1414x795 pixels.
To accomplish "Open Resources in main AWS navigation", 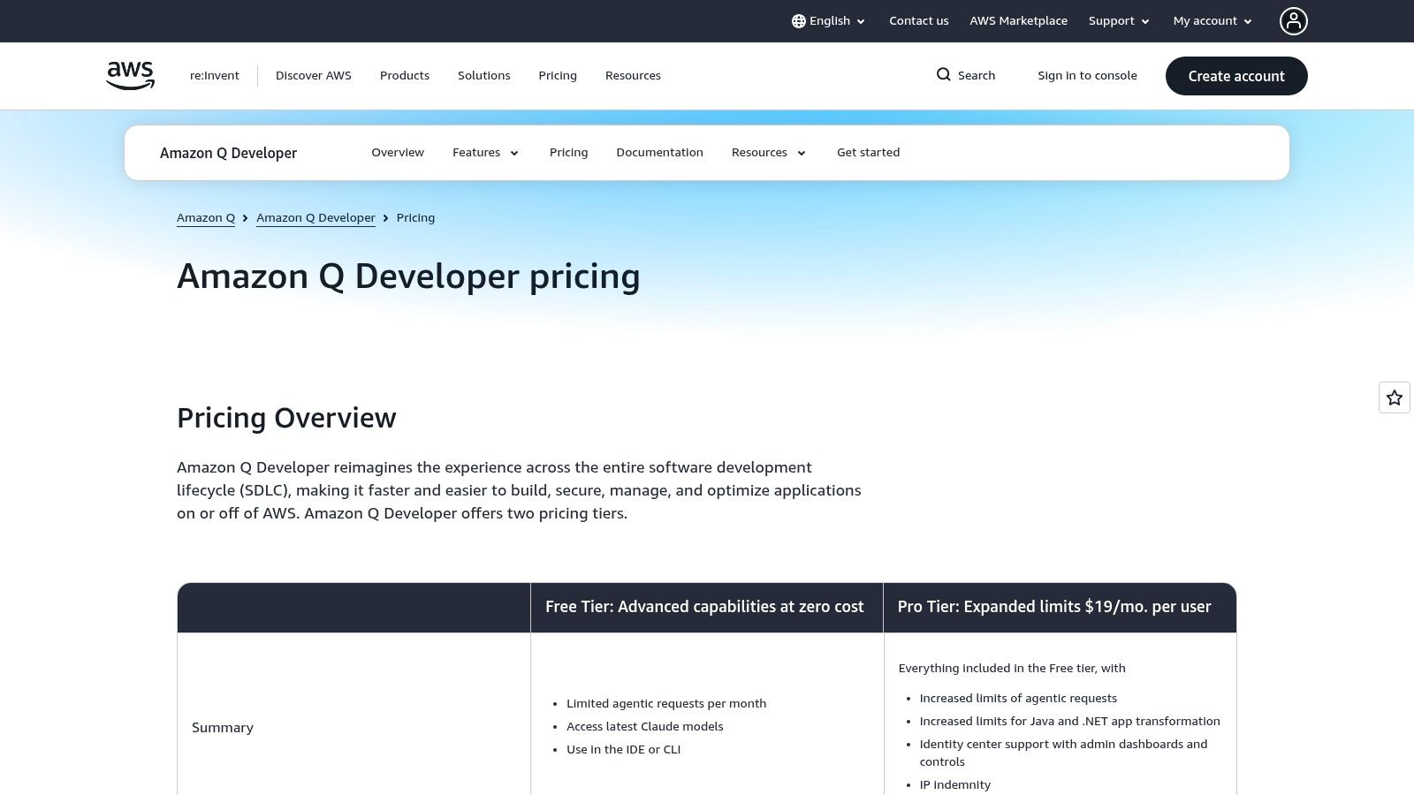I will pyautogui.click(x=633, y=76).
